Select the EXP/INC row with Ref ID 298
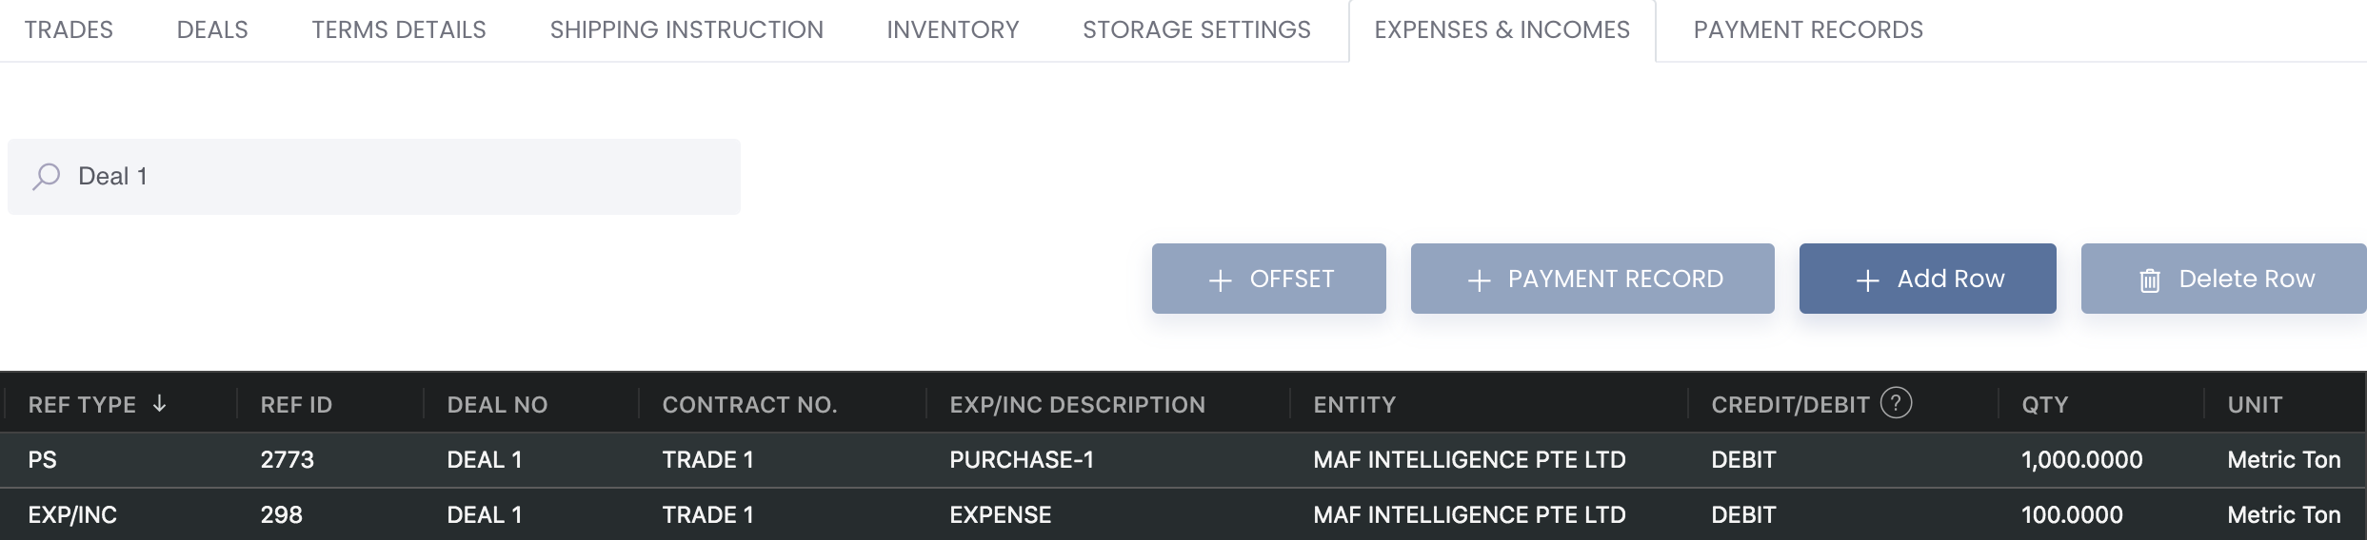Screen dimensions: 2367x540 coord(1183,514)
